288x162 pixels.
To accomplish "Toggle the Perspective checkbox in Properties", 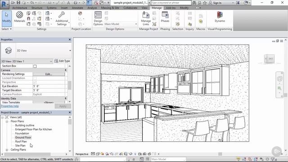I will point(35,82).
